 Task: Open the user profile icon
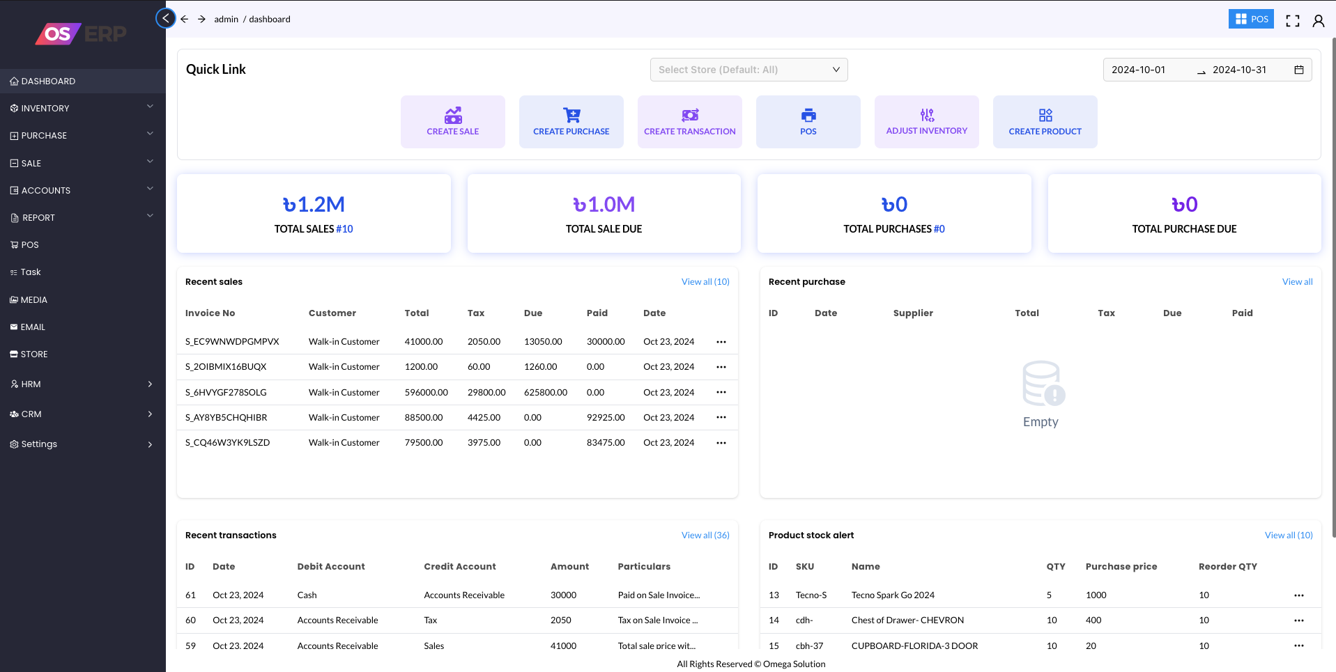click(1318, 20)
